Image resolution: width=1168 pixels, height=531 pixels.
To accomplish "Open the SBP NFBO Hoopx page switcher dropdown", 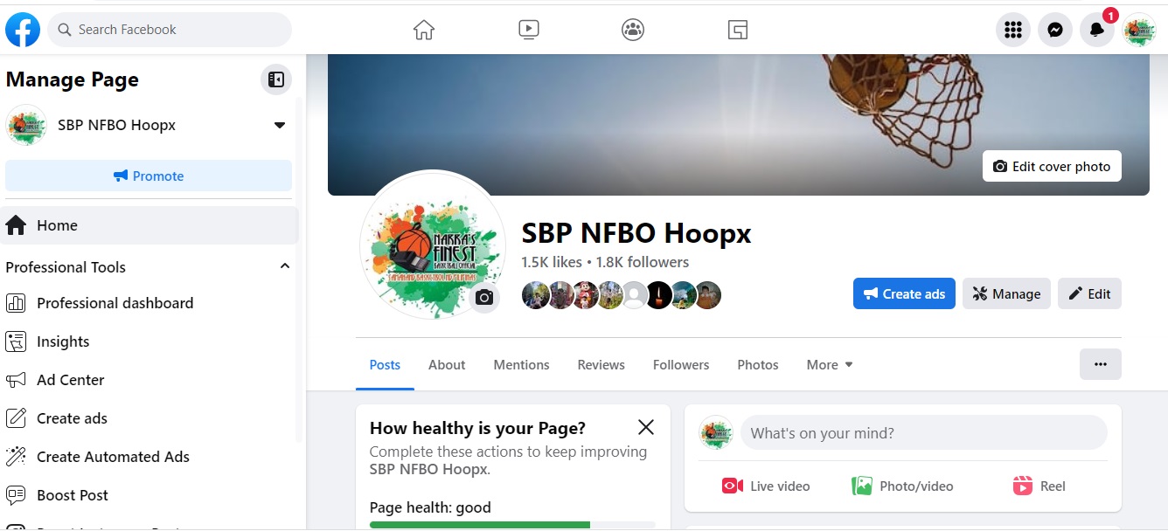I will coord(280,125).
